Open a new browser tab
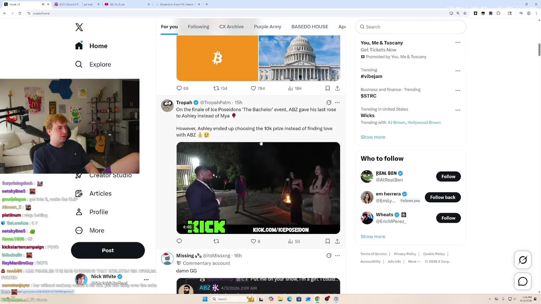The image size is (541, 304). pos(206,4)
